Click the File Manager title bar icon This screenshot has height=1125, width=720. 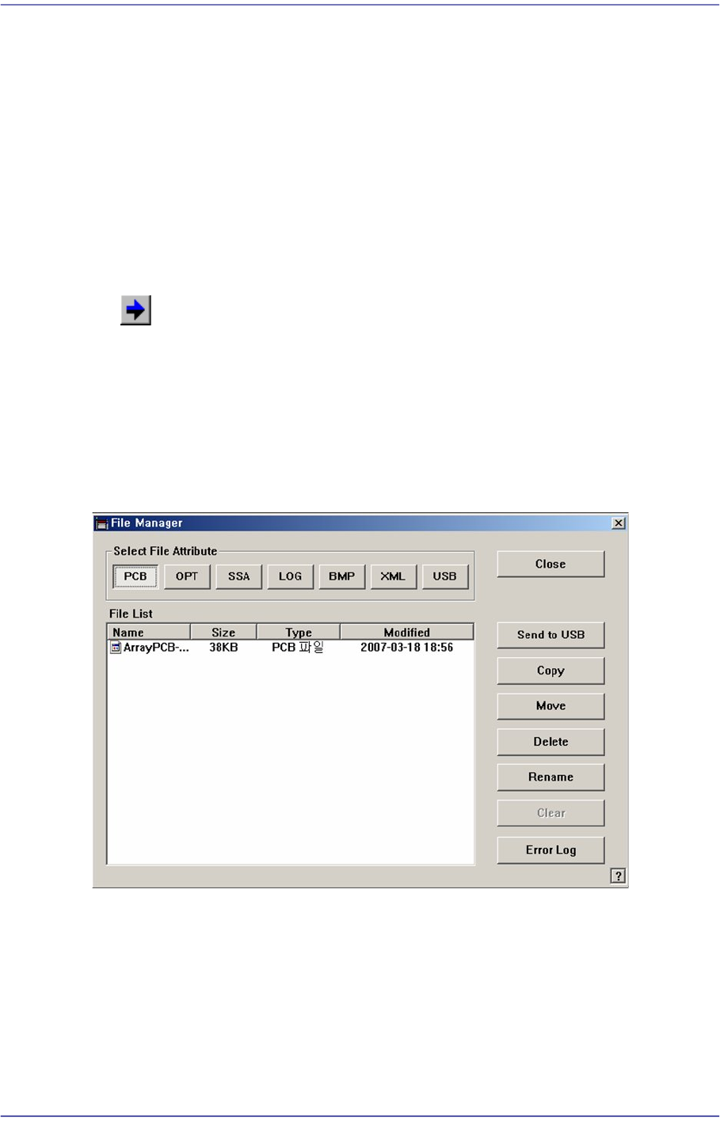101,523
